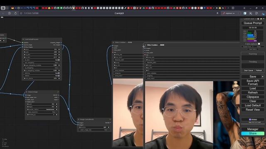Bookmark the current page
This screenshot has height=149, width=266.
pos(217,13)
